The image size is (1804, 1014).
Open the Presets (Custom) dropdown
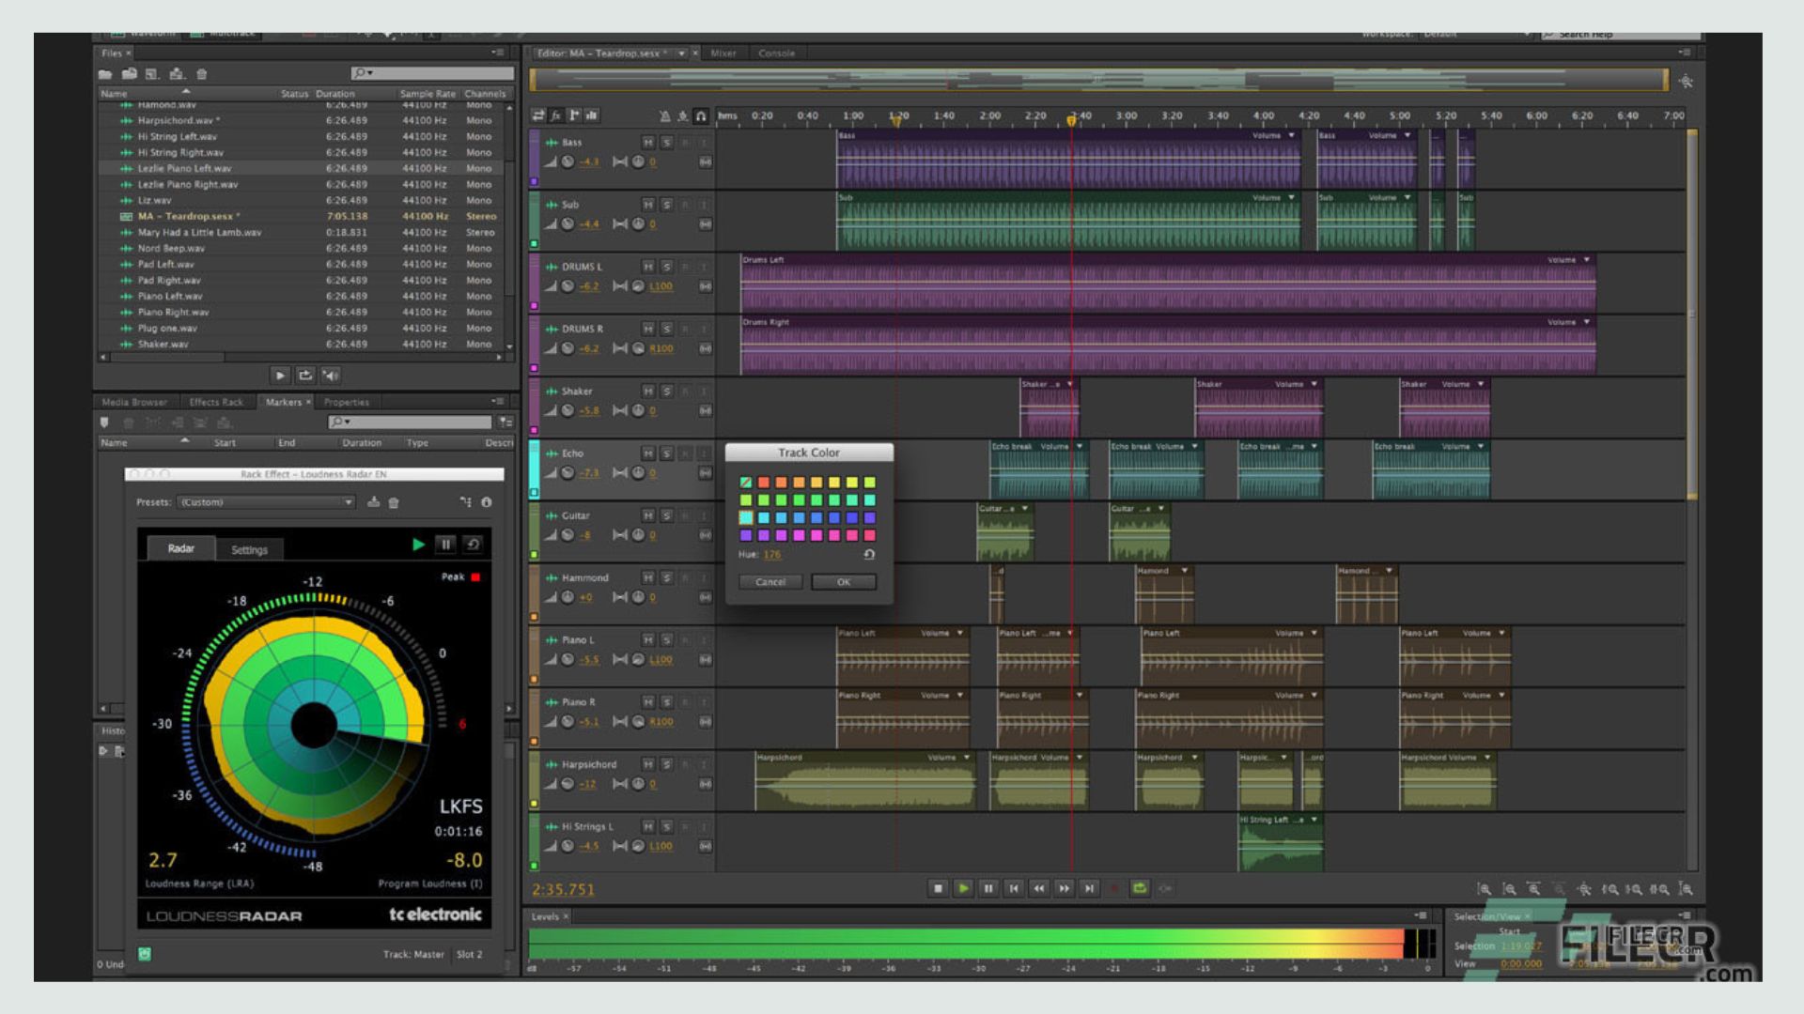click(266, 502)
